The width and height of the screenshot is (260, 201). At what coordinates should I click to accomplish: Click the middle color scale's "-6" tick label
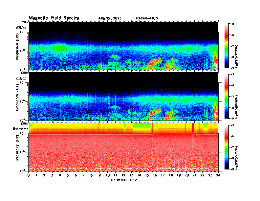(232, 86)
